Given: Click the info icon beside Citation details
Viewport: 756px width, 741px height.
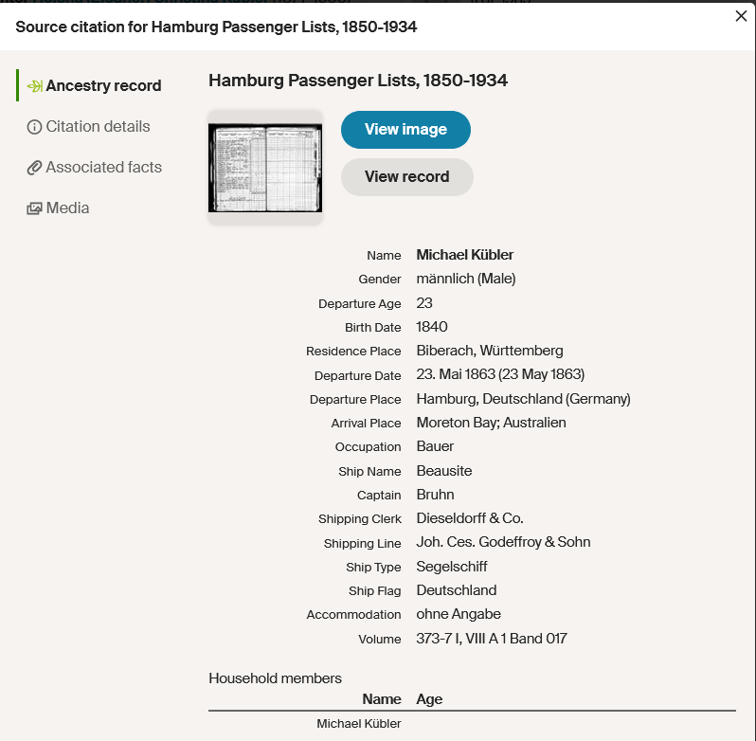Looking at the screenshot, I should pos(35,127).
